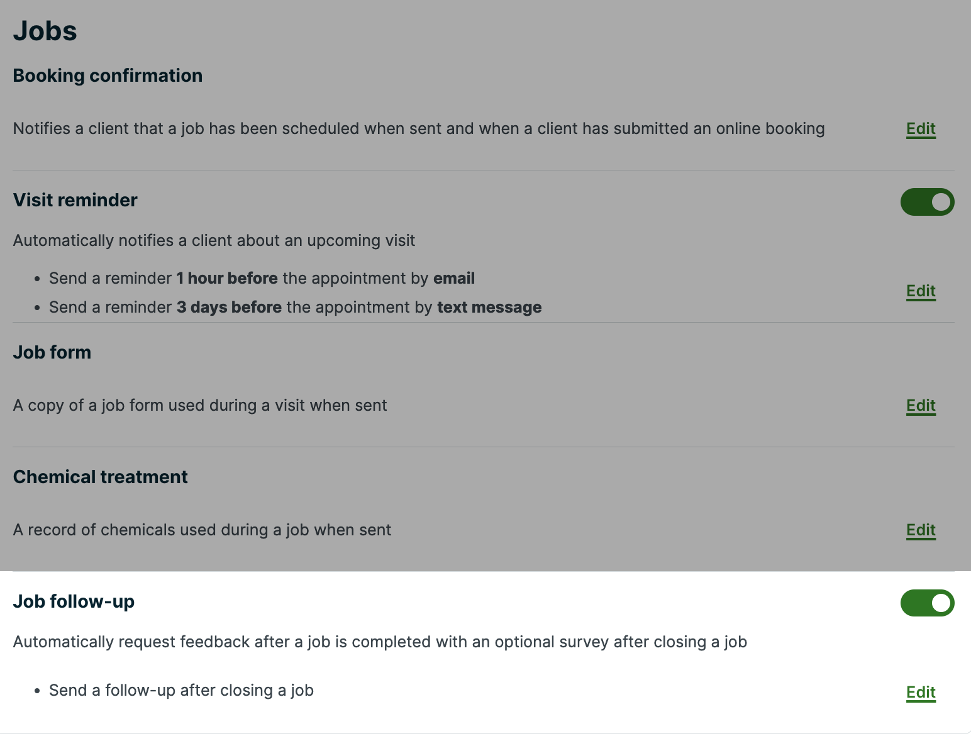Click 'A record of chemicals used' description
Screen dimensions: 971x736
click(x=202, y=530)
